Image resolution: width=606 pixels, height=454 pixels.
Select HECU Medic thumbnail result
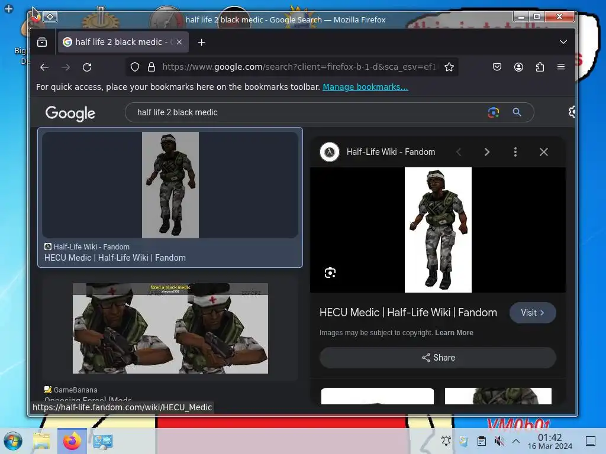(x=170, y=185)
